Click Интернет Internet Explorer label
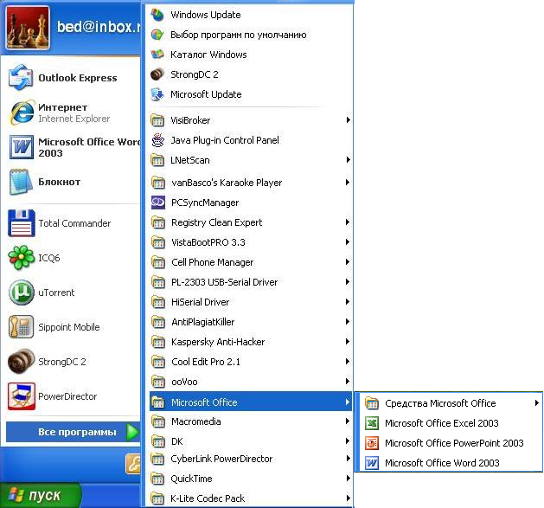Screen dimensions: 544x508 pos(74,113)
